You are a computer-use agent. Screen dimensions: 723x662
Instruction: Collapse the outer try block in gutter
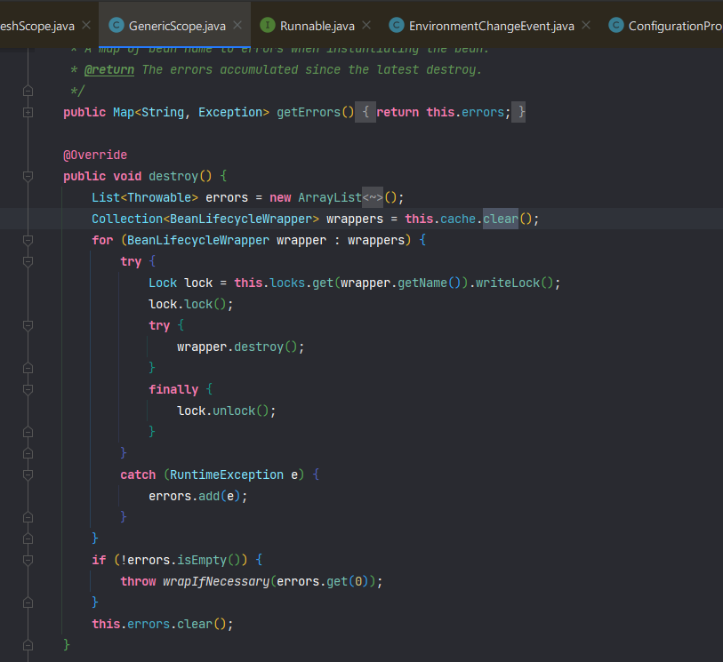(x=28, y=261)
